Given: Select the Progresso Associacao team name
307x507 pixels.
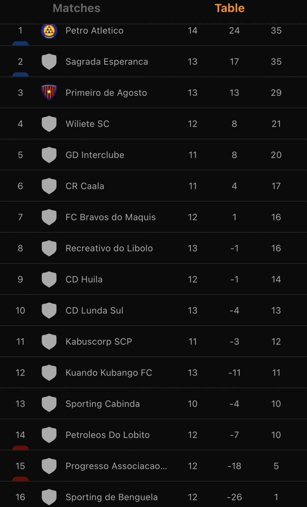Looking at the screenshot, I should pos(116,466).
